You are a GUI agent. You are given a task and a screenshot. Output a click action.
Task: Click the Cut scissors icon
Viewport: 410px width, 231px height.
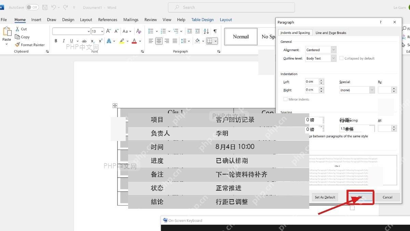tap(17, 29)
